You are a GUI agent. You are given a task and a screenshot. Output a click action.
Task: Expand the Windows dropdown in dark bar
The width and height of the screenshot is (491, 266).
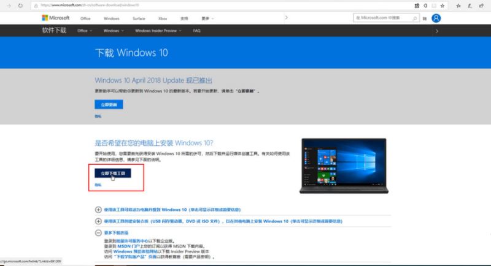coord(114,31)
